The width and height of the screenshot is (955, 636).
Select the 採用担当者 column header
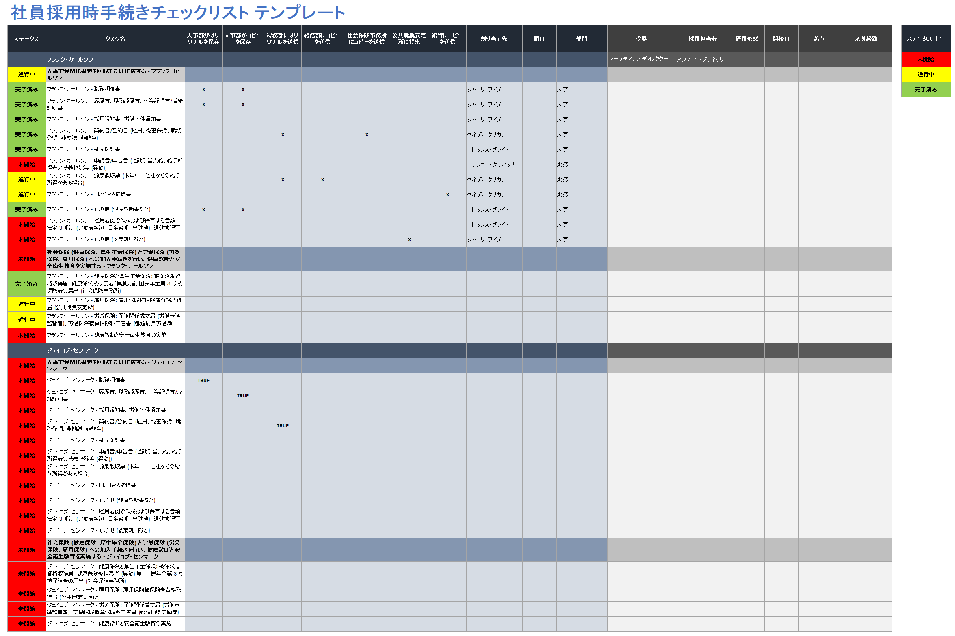coord(703,39)
